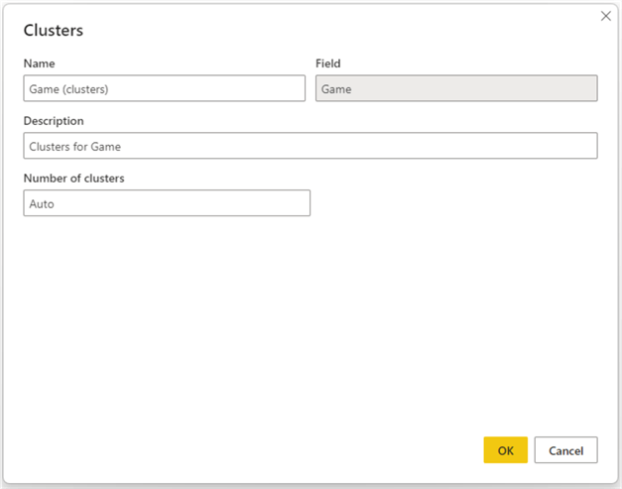Screen dimensions: 622x489
Task: Click the "Clusters" dialog title text
Action: pyautogui.click(x=54, y=31)
